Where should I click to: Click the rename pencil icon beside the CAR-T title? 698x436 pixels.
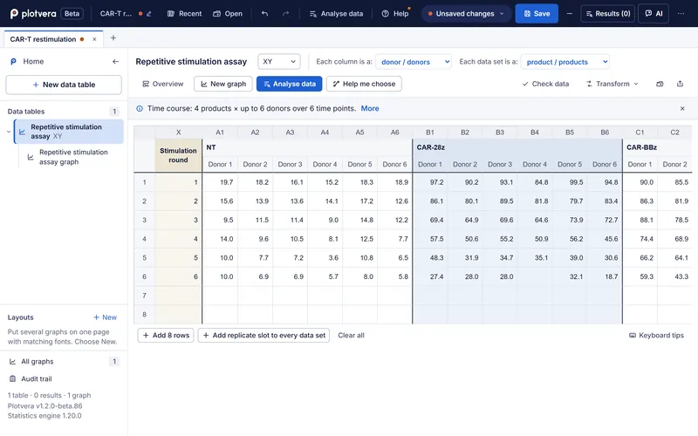coord(149,14)
